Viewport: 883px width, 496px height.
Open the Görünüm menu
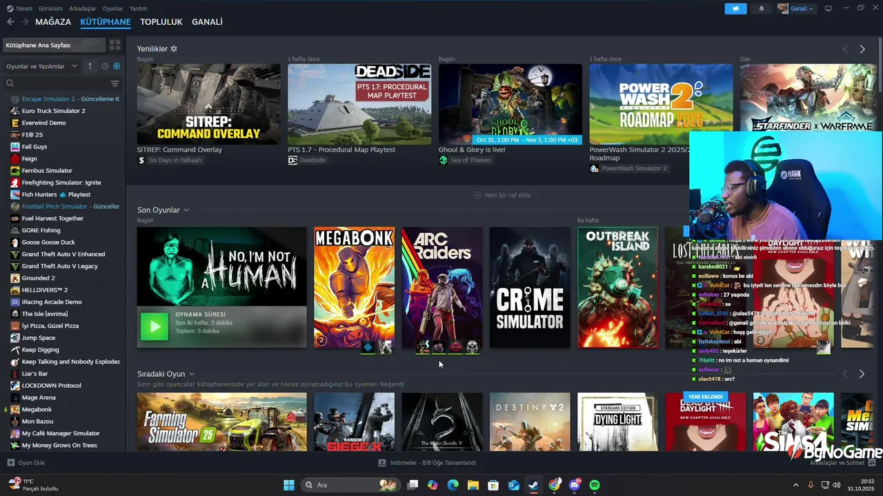pos(50,8)
